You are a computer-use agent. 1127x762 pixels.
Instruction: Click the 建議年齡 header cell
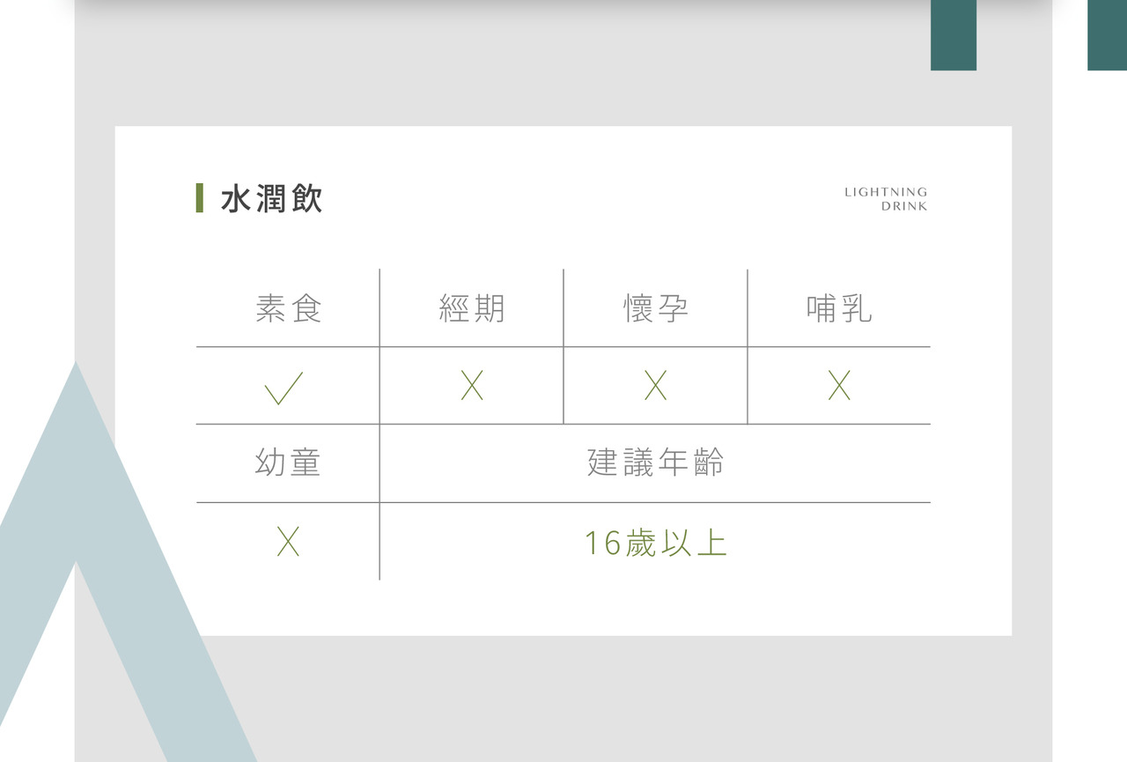(655, 462)
